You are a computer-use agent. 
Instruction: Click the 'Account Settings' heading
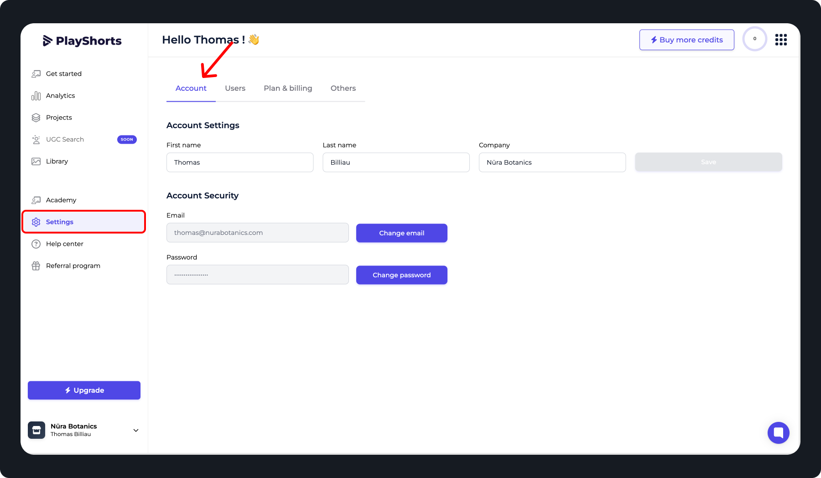pyautogui.click(x=203, y=125)
